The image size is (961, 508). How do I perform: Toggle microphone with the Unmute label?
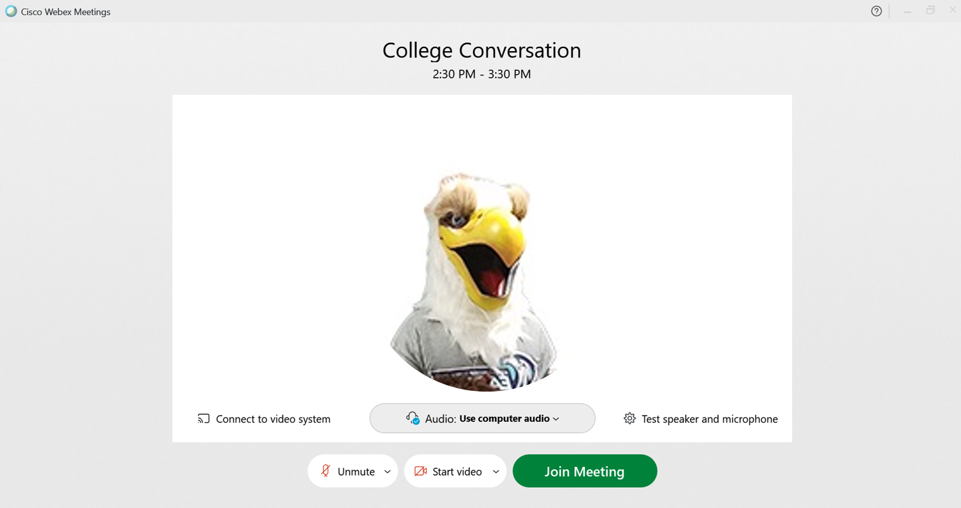[356, 471]
